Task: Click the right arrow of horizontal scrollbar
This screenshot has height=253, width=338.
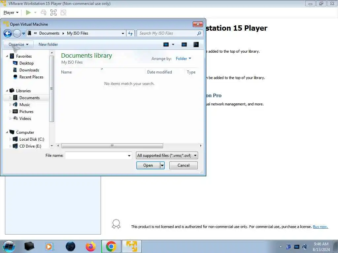Action: [201, 146]
